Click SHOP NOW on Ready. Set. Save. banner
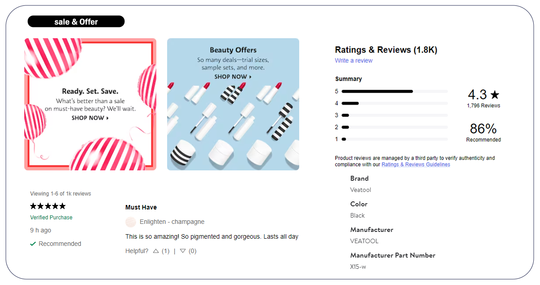The width and height of the screenshot is (540, 285). (x=90, y=118)
